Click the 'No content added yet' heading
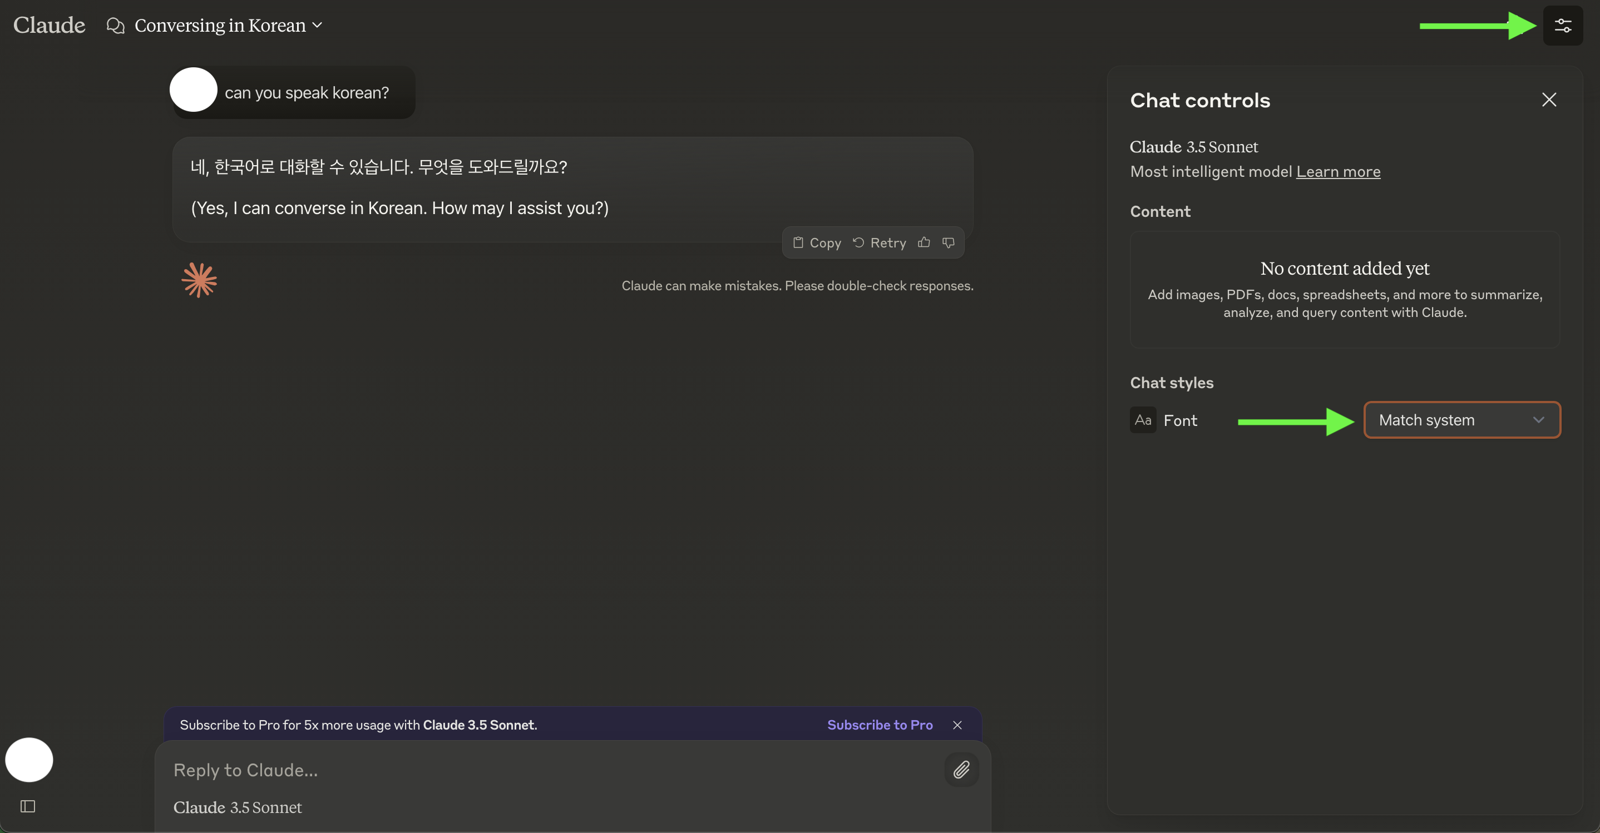This screenshot has height=833, width=1600. pyautogui.click(x=1345, y=268)
